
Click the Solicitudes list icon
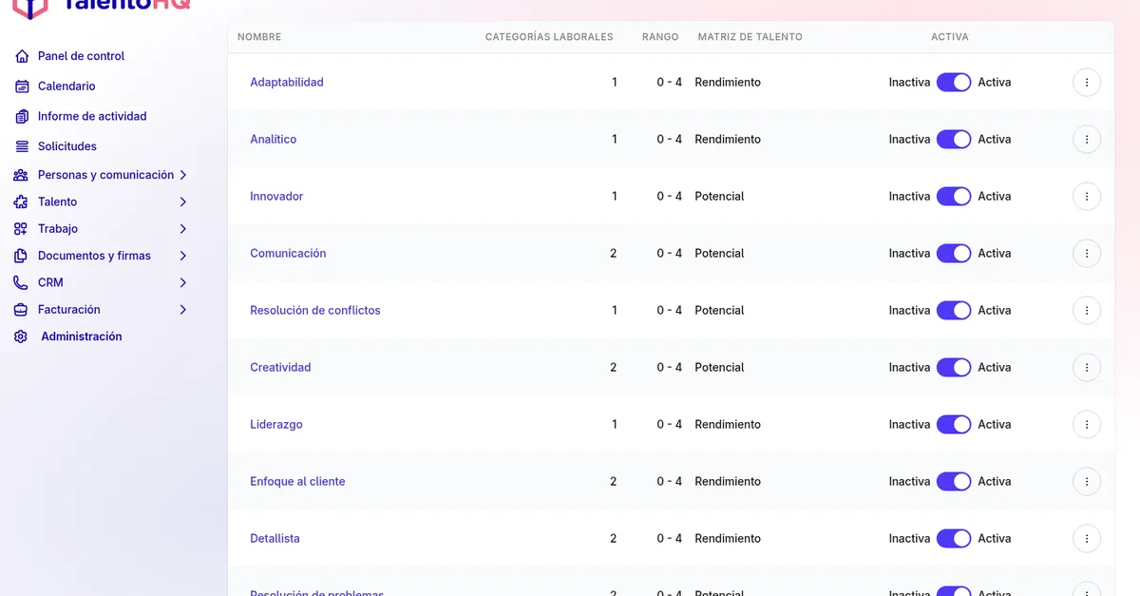click(x=22, y=146)
